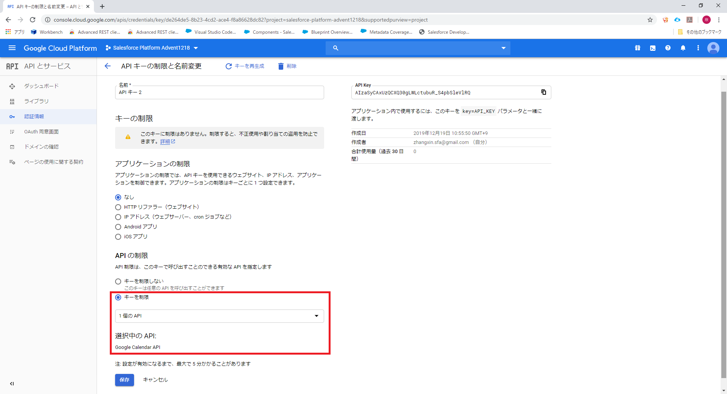
Task: Click the 保存 save button
Action: (x=125, y=380)
